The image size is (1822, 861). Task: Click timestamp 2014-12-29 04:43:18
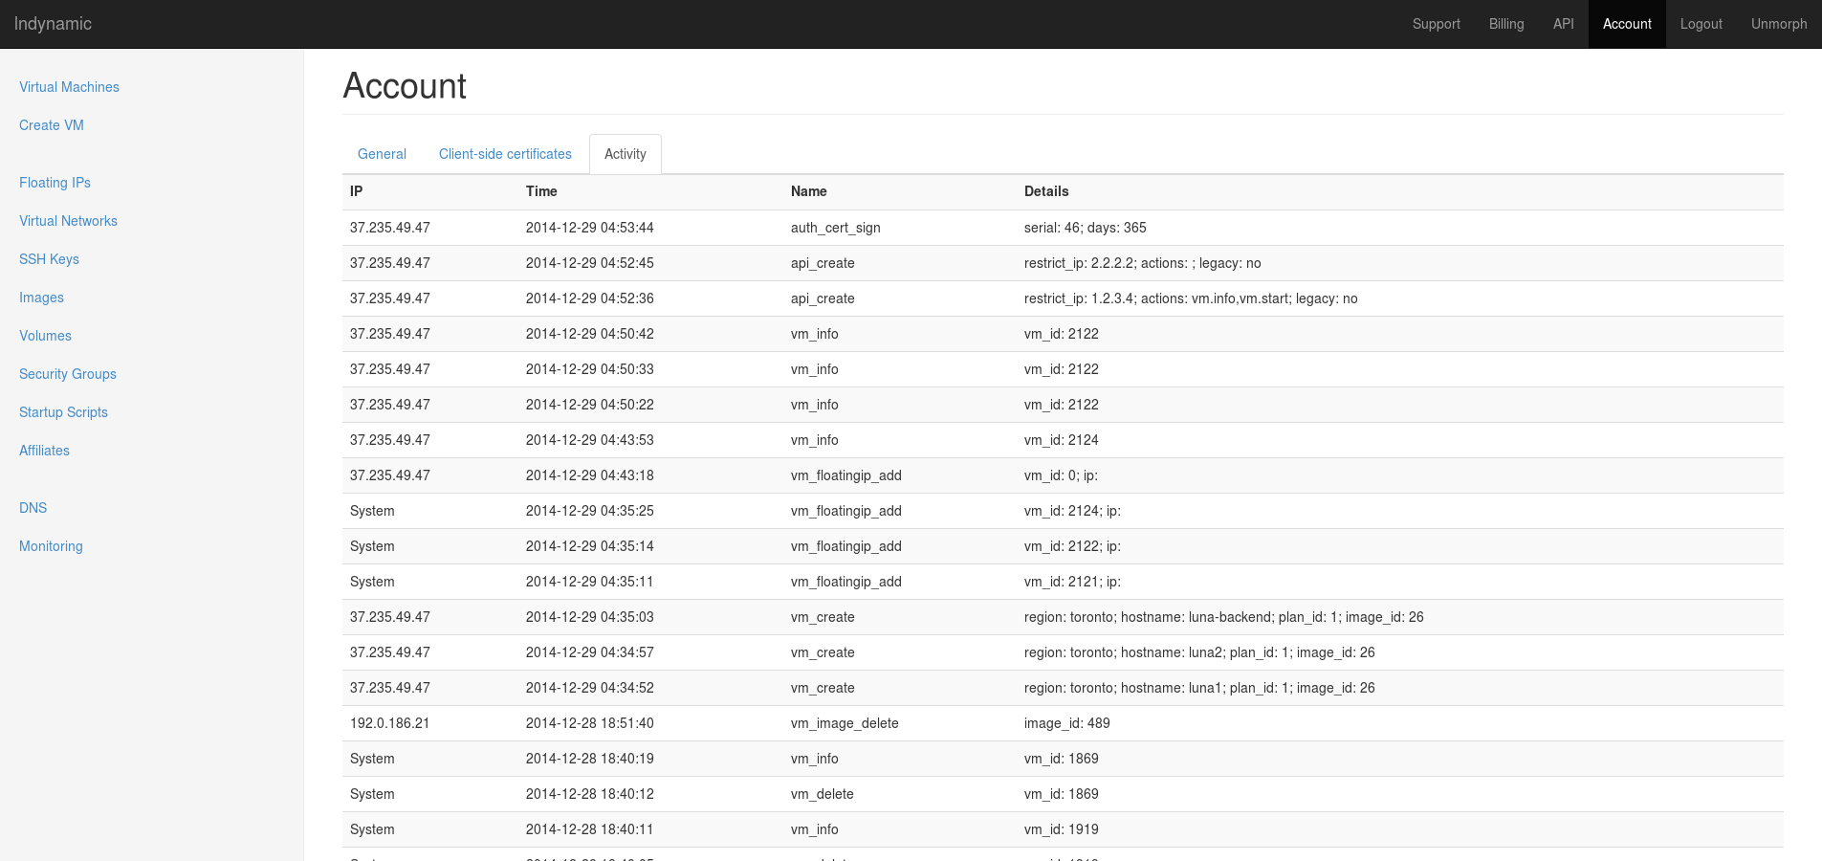[589, 475]
